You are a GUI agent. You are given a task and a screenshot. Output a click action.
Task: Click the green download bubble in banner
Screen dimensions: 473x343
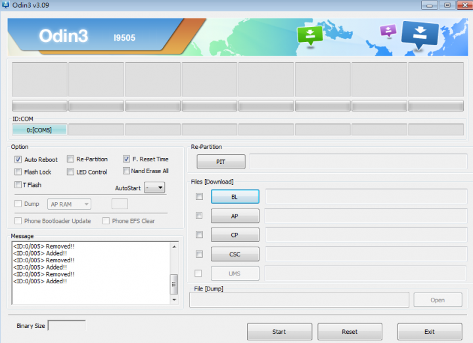tap(310, 35)
